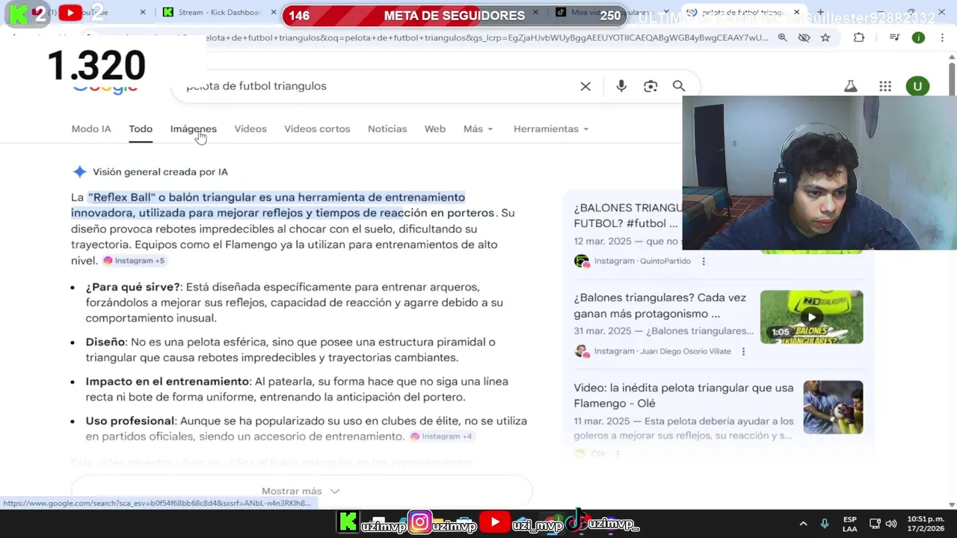This screenshot has height=538, width=957.
Task: Open the Chrome extensions puzzle icon
Action: pos(859,37)
